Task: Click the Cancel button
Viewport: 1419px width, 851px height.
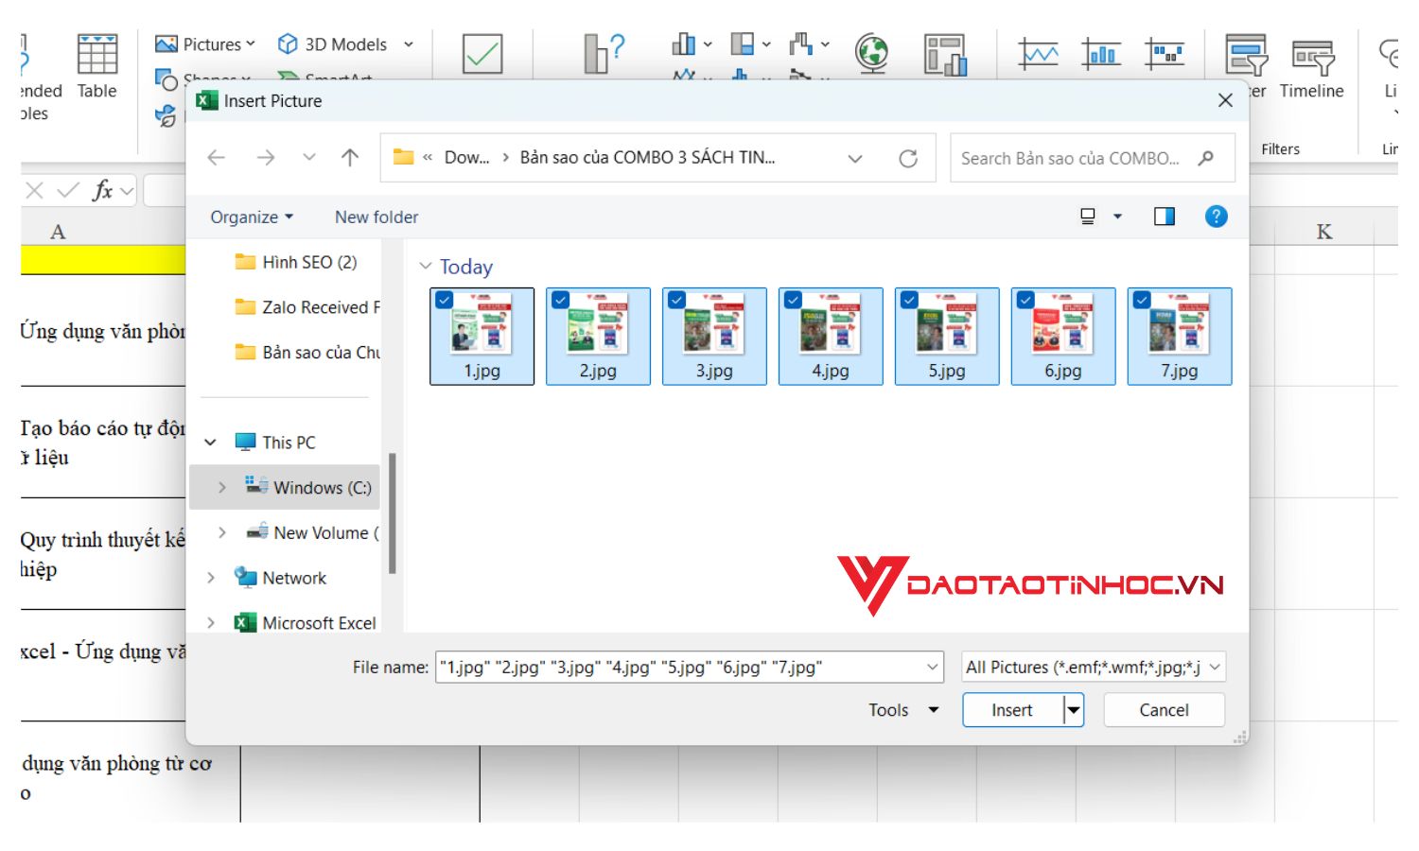Action: point(1164,709)
